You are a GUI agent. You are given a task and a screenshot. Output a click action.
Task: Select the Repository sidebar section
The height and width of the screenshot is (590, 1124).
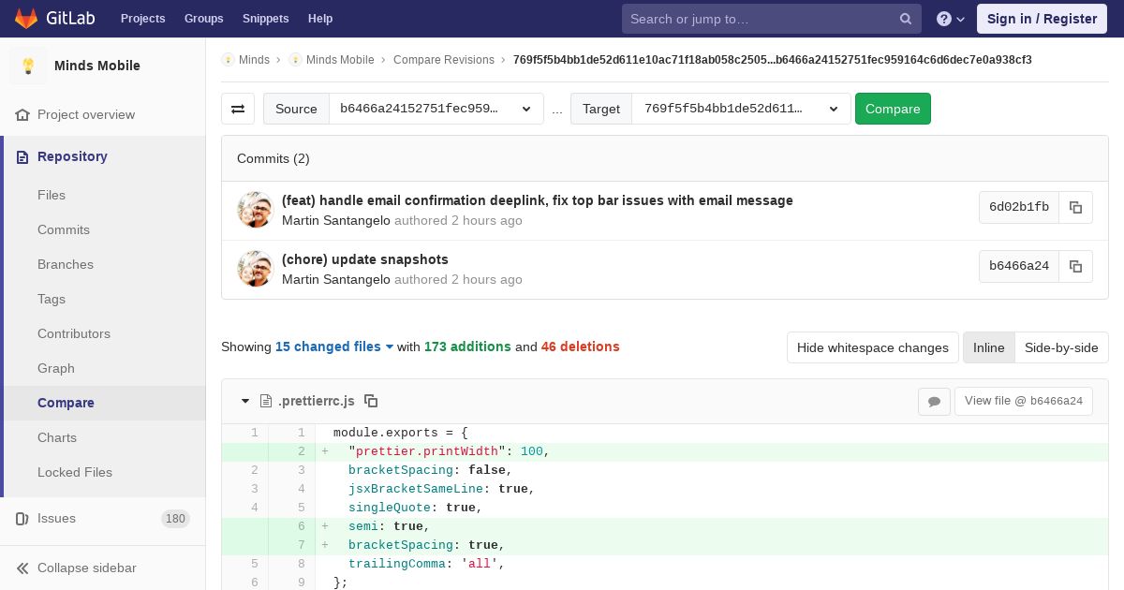[72, 156]
